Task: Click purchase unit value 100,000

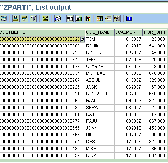Action: (x=157, y=135)
